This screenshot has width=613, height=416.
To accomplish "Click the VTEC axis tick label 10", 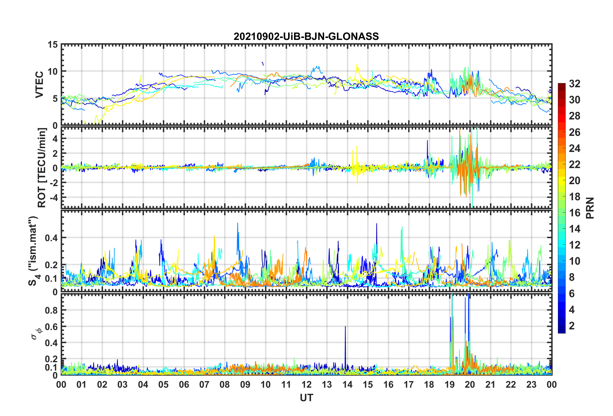I will 53,71.
